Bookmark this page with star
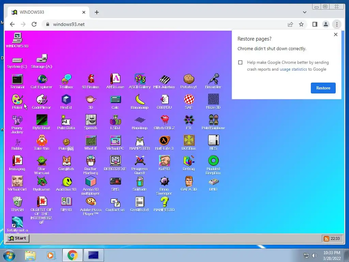This screenshot has height=262, width=349. click(x=301, y=24)
